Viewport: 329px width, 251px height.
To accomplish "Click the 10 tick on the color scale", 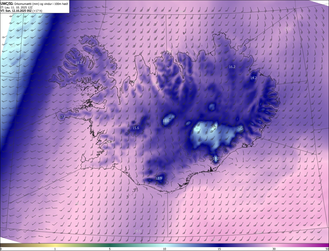I will coord(164,249).
